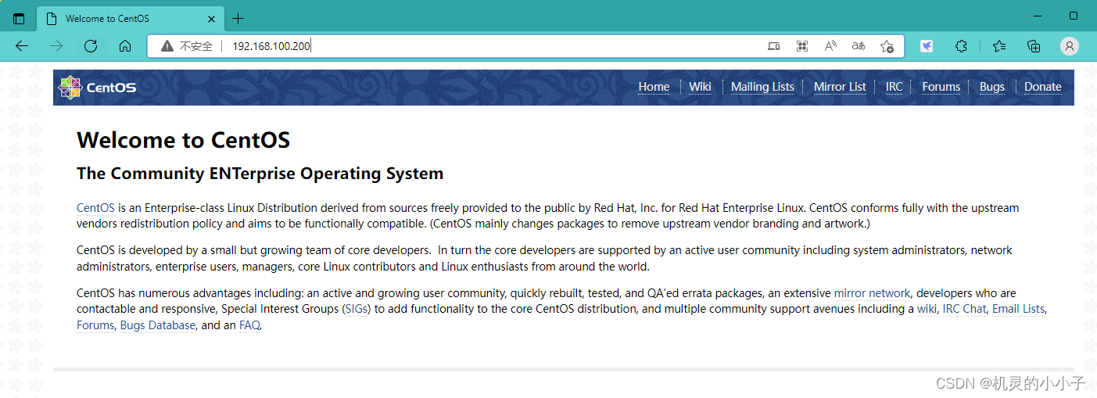This screenshot has height=398, width=1097.
Task: Open the IRC navigation link
Action: click(x=894, y=87)
